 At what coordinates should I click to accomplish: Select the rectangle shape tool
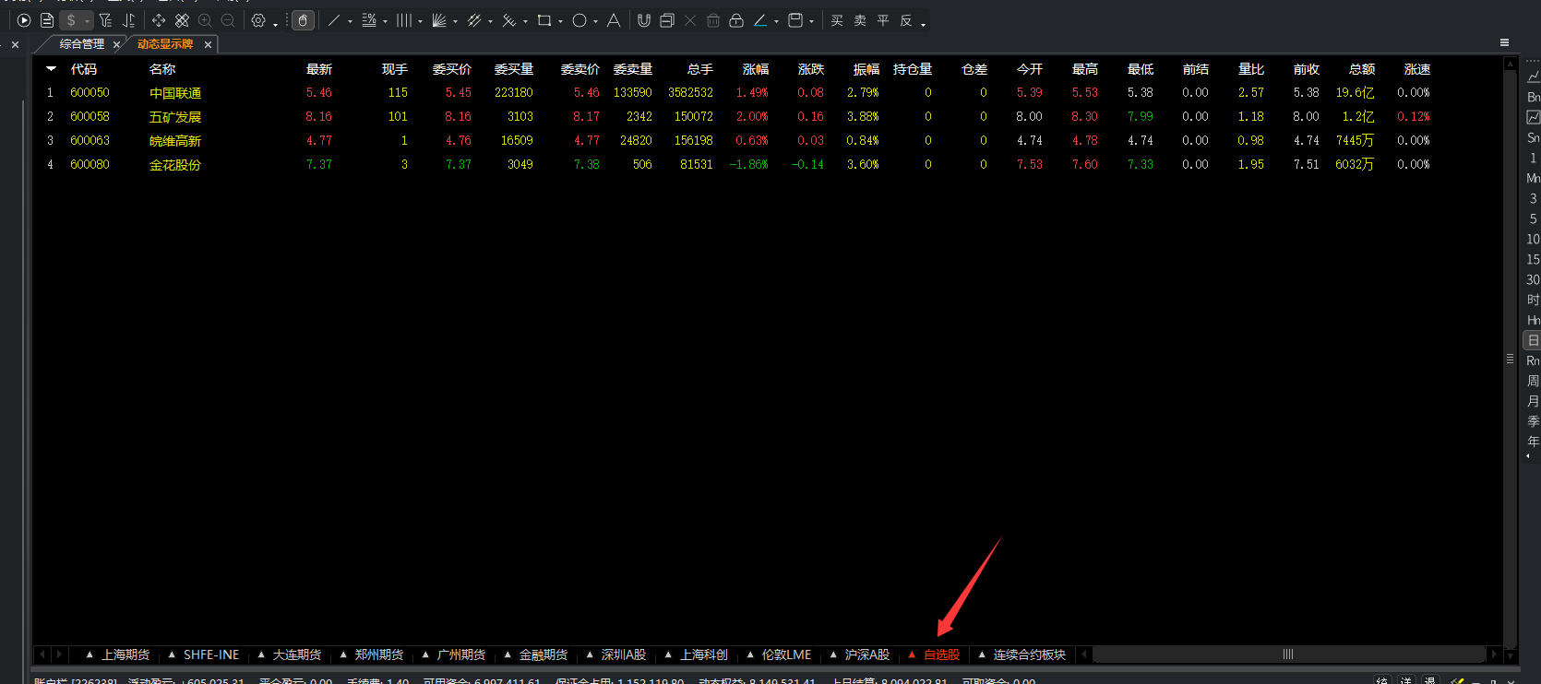click(x=544, y=20)
